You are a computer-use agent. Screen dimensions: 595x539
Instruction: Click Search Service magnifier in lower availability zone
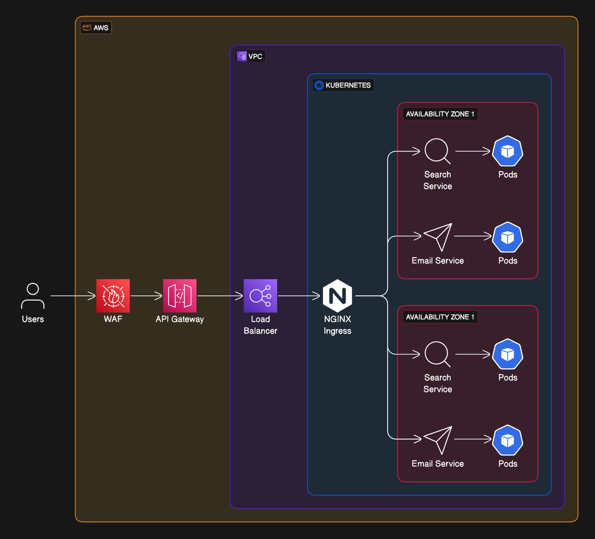tap(437, 354)
